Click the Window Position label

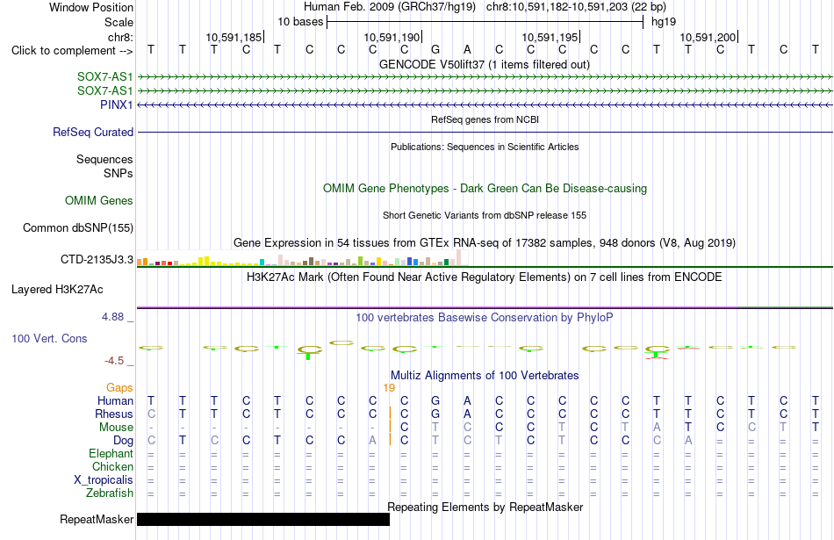(91, 7)
